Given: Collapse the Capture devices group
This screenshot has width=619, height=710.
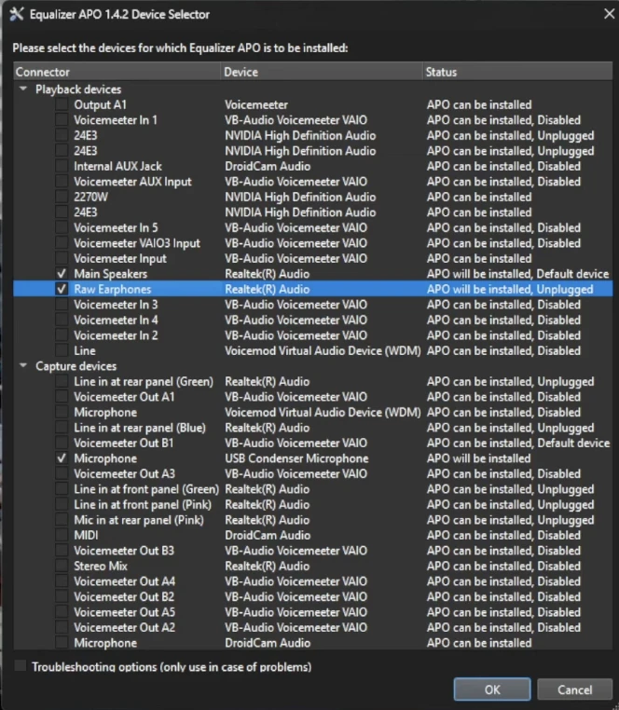Looking at the screenshot, I should (23, 365).
